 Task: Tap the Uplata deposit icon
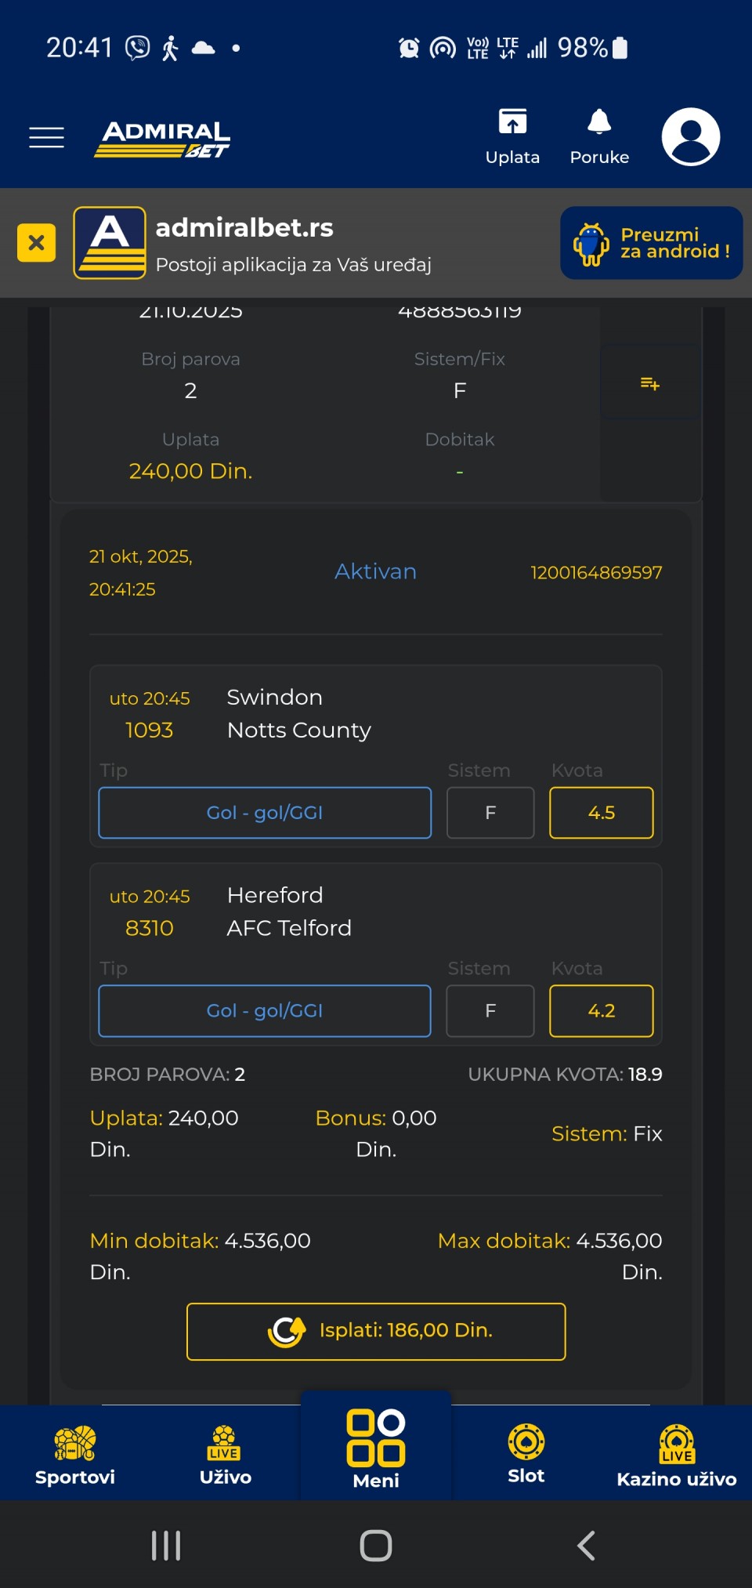(x=512, y=136)
